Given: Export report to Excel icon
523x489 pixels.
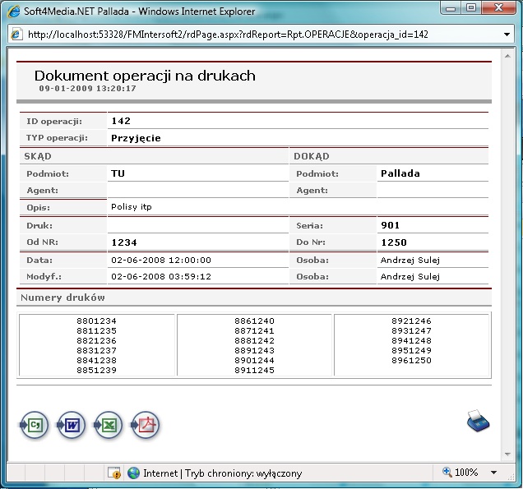Looking at the screenshot, I should coord(108,425).
